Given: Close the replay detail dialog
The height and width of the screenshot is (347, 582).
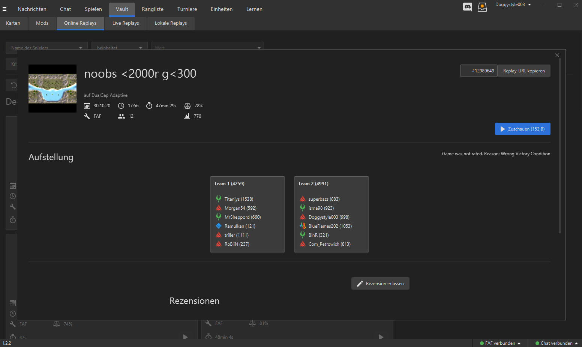Looking at the screenshot, I should pyautogui.click(x=557, y=55).
